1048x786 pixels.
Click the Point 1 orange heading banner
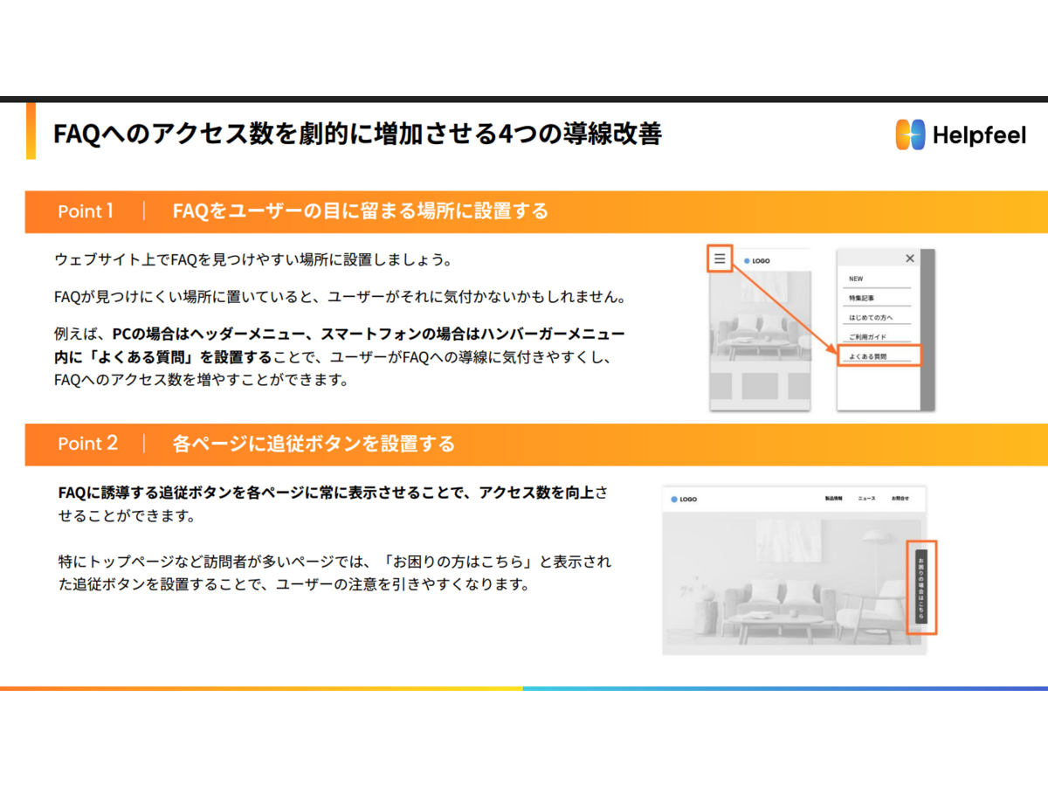click(524, 211)
